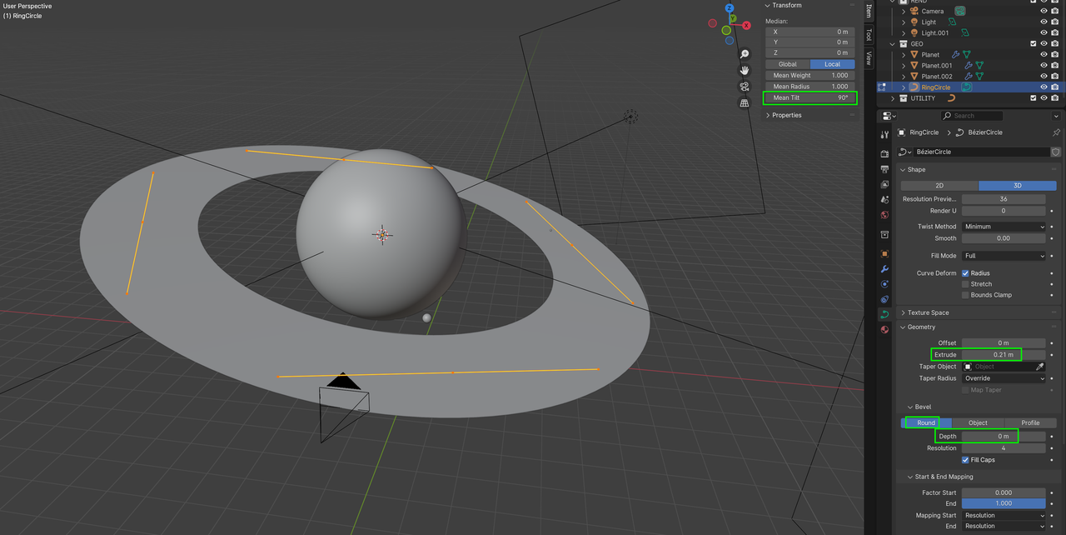Open the World properties tab icon

884,215
